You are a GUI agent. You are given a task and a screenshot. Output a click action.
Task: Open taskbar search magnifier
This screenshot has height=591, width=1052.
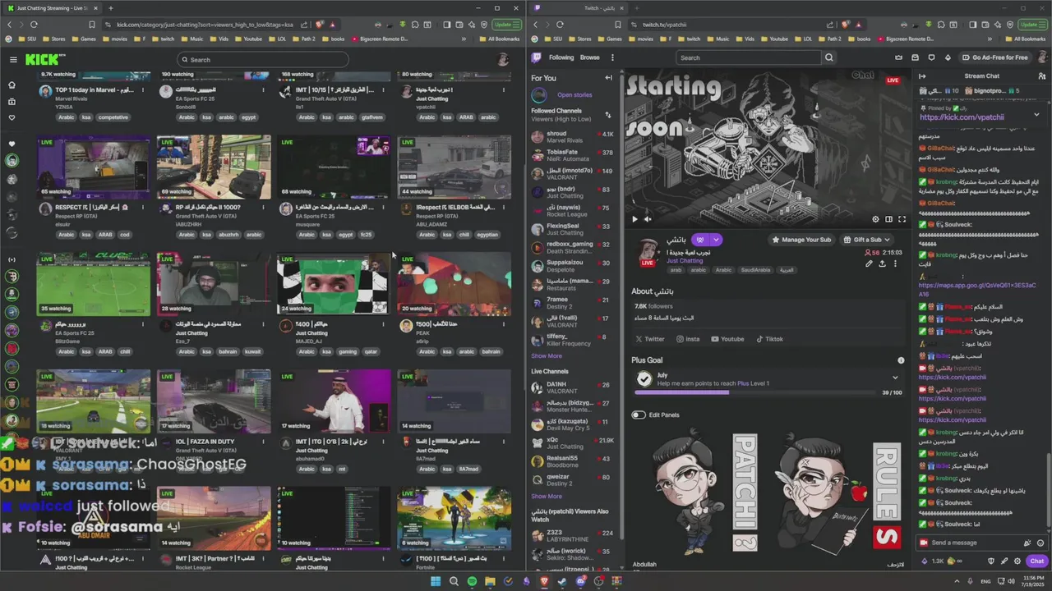point(454,581)
